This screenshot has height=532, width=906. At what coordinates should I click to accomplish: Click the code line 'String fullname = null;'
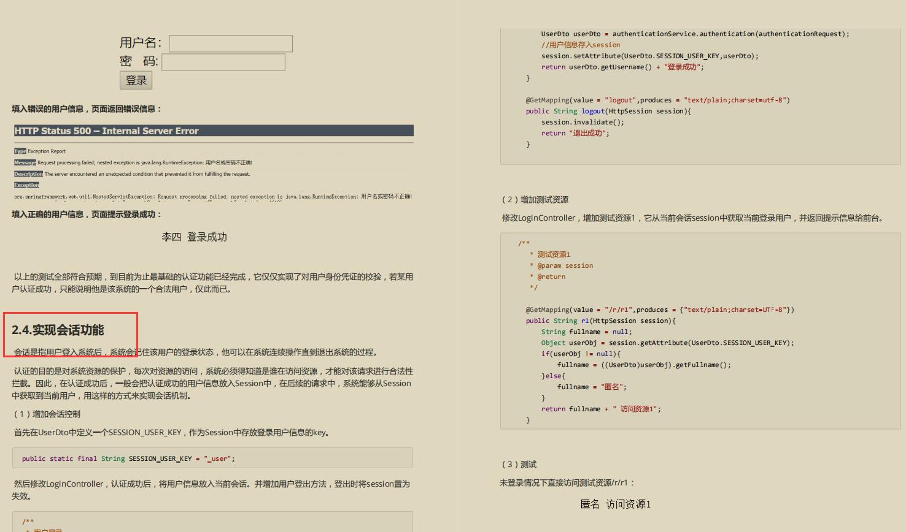tap(586, 332)
